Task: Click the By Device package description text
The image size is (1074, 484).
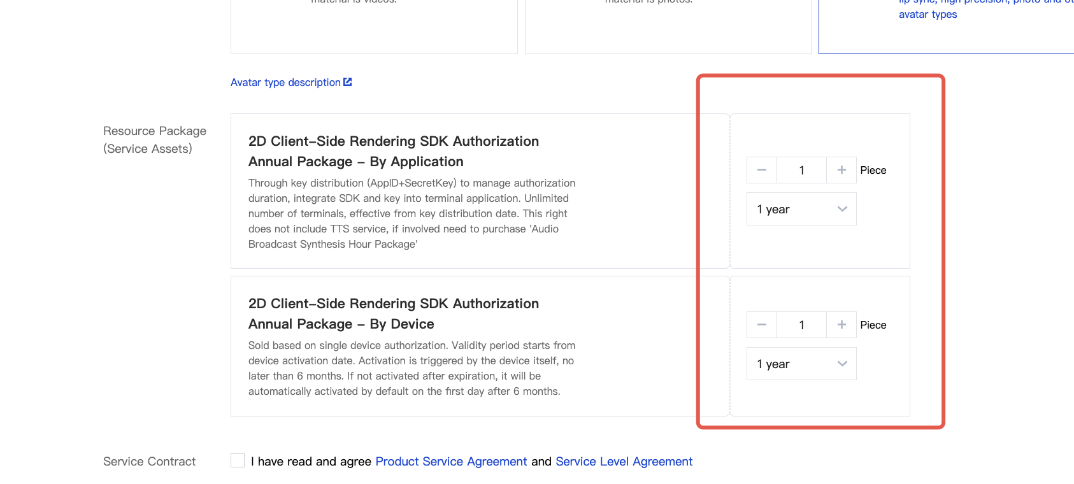Action: pos(412,369)
